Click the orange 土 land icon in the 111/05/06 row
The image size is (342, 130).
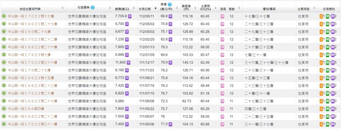click(321, 124)
